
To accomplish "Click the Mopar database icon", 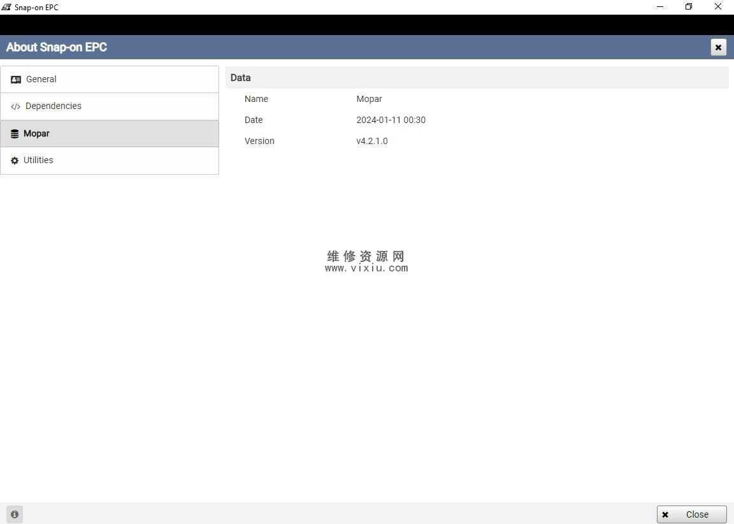I will pyautogui.click(x=15, y=134).
